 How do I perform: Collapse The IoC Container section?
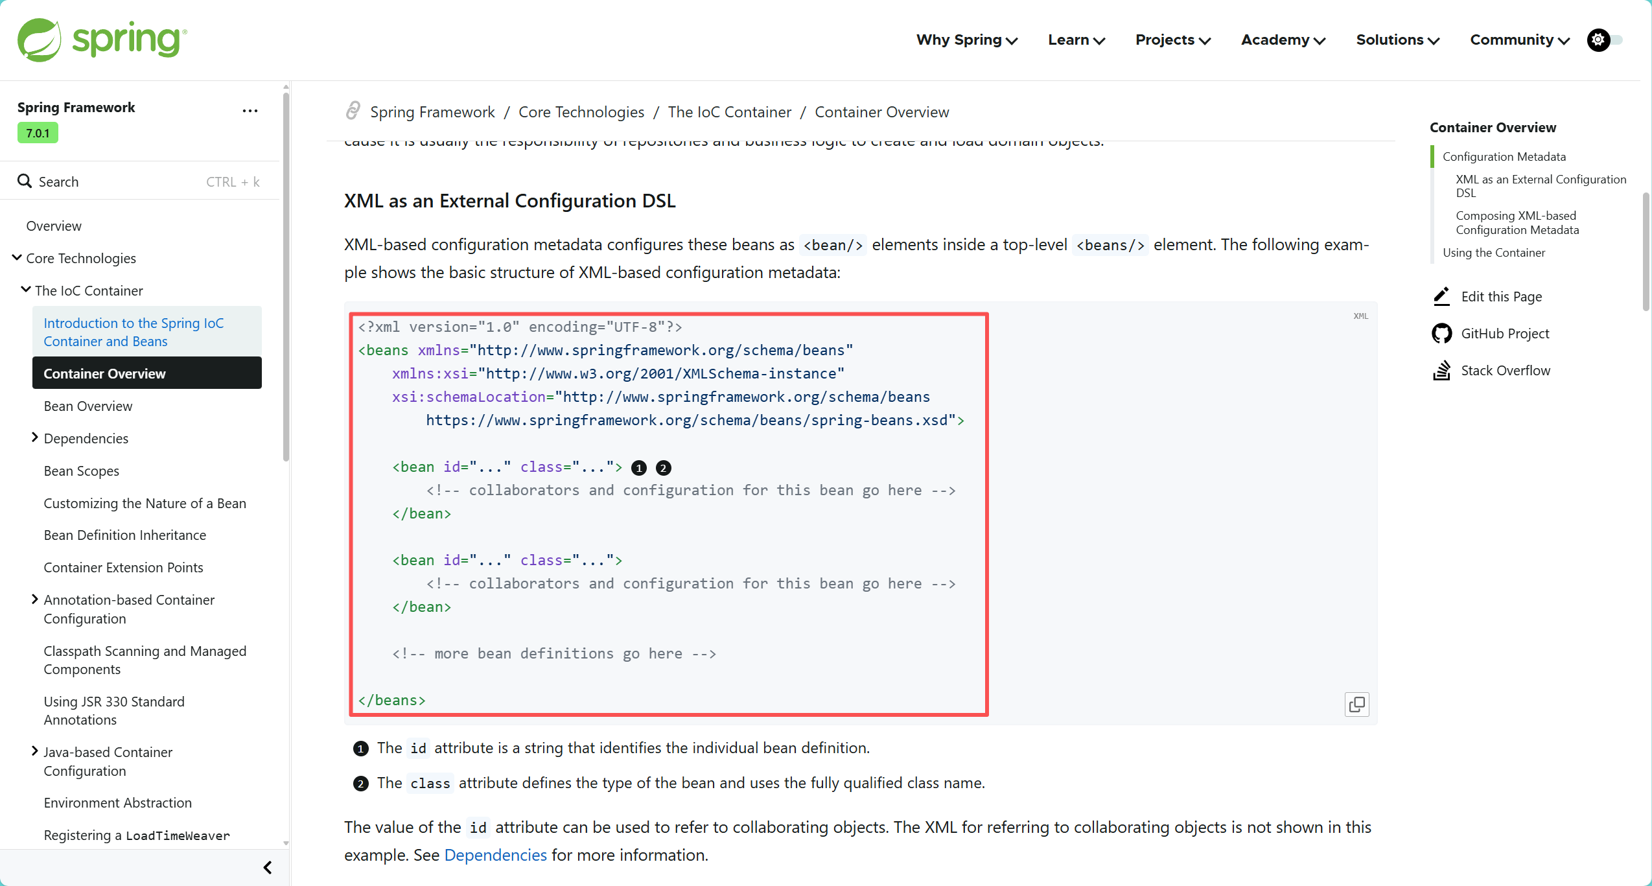coord(26,290)
